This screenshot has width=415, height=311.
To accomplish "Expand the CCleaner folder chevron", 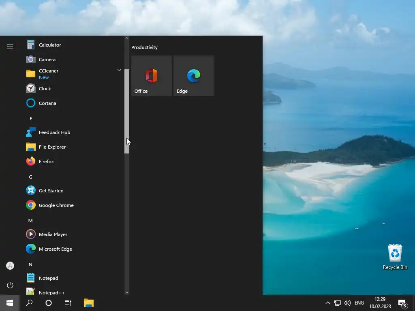I will 119,70.
